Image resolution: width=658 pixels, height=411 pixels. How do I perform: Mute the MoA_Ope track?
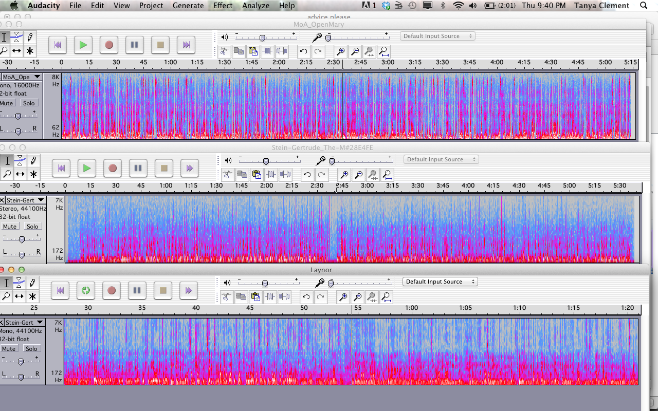pos(7,103)
